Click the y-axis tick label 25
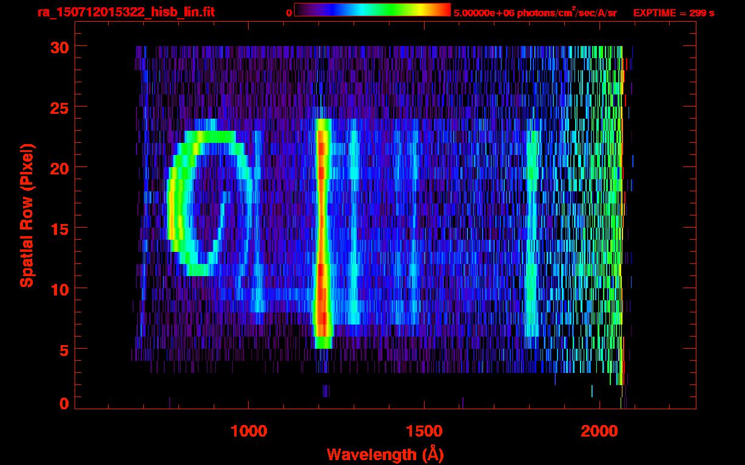This screenshot has width=745, height=465. click(x=59, y=107)
